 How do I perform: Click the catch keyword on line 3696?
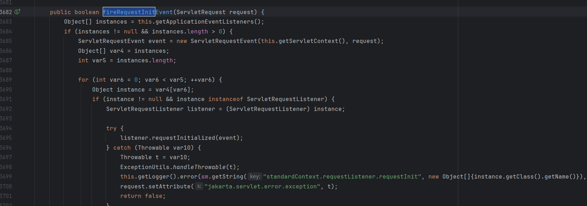pyautogui.click(x=122, y=148)
